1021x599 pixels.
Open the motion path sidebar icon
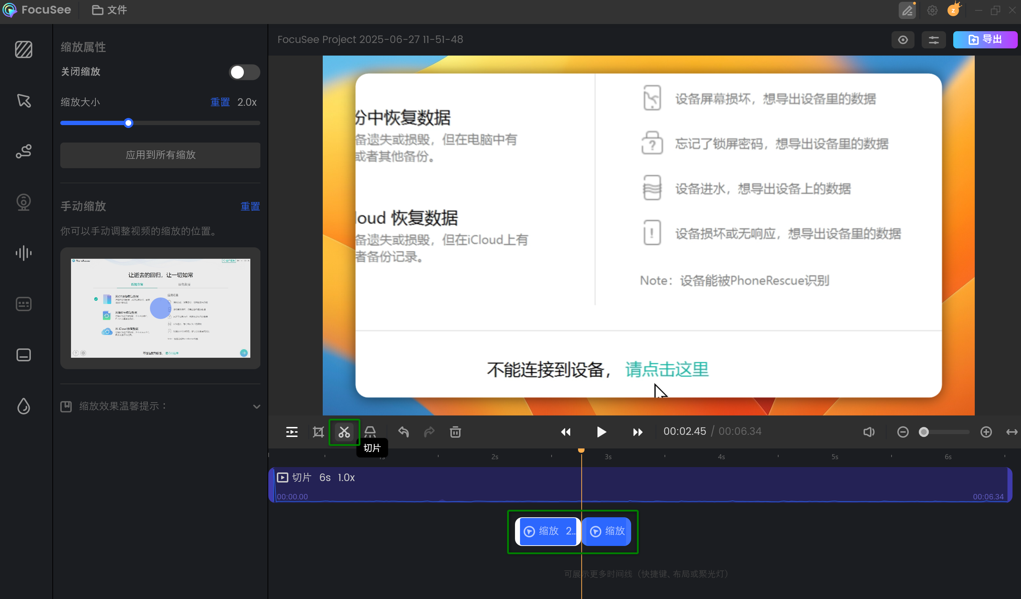24,152
